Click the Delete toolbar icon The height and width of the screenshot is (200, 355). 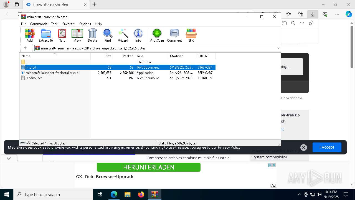point(92,35)
